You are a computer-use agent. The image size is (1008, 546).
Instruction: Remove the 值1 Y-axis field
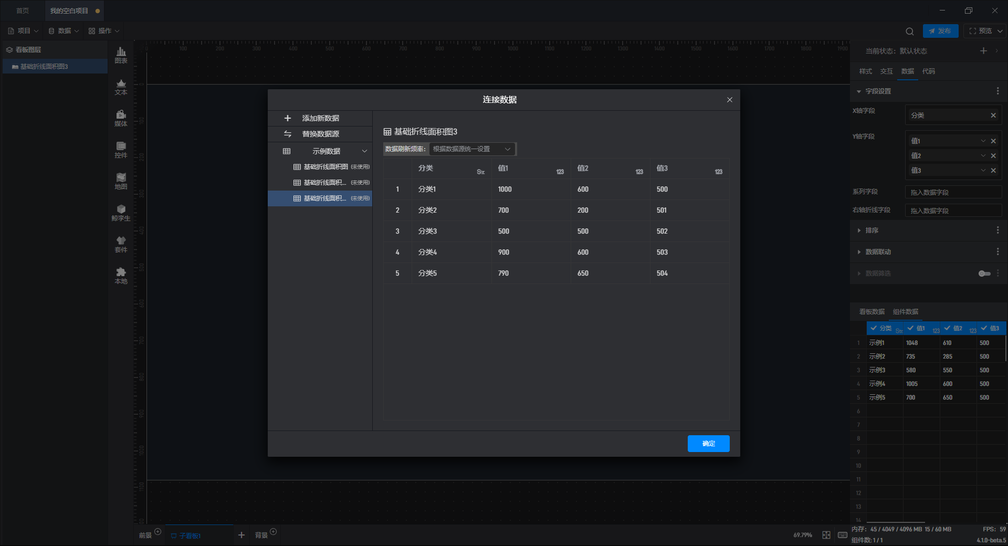point(993,141)
